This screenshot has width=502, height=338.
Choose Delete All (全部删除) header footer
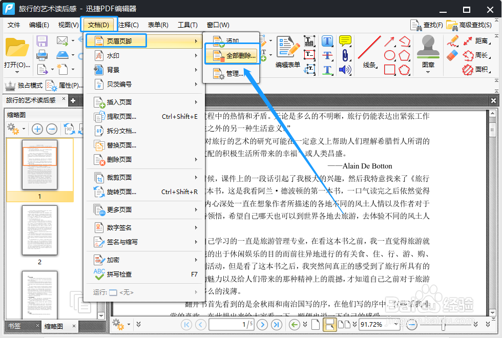point(232,55)
